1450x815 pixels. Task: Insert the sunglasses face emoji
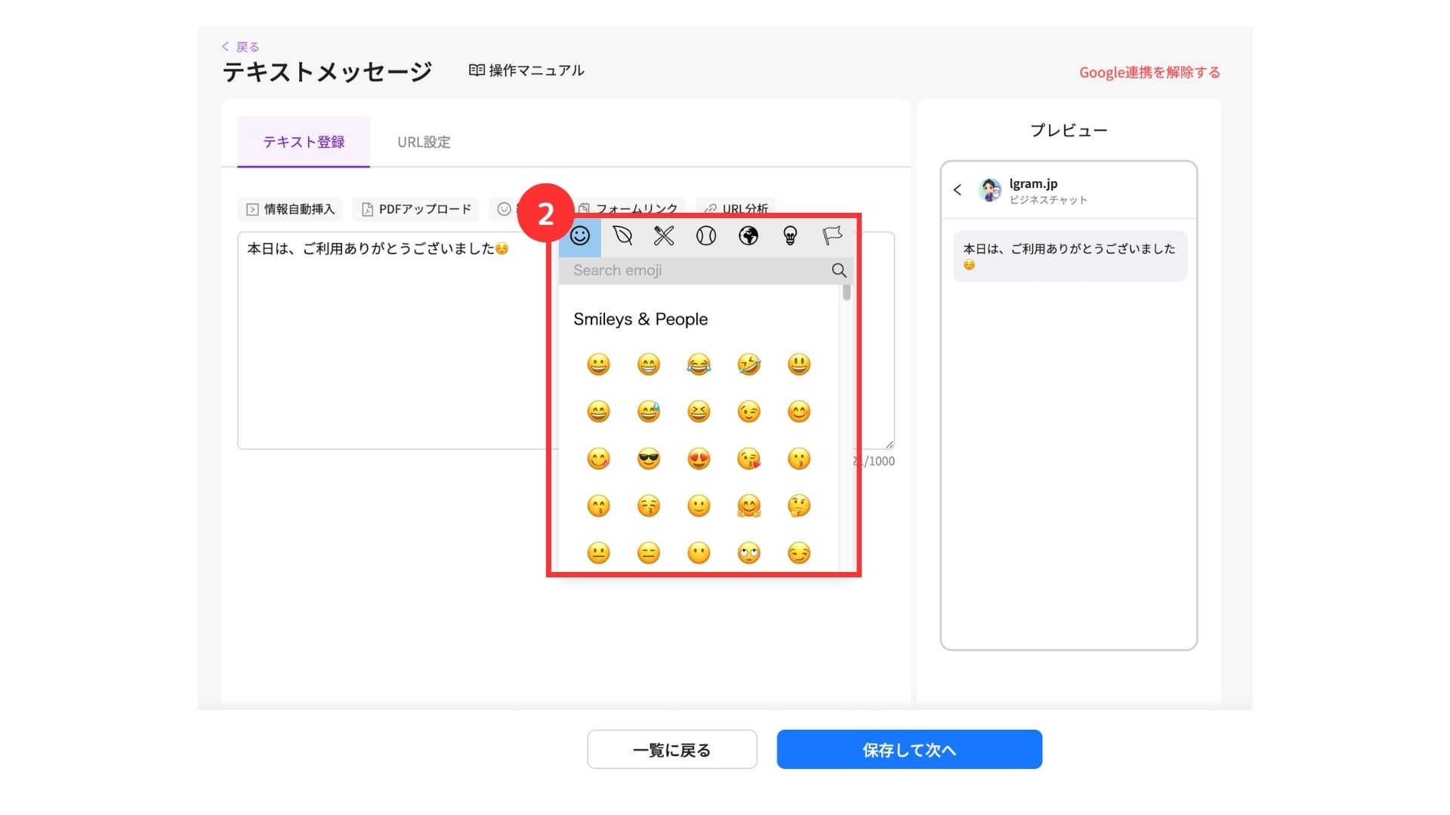648,459
